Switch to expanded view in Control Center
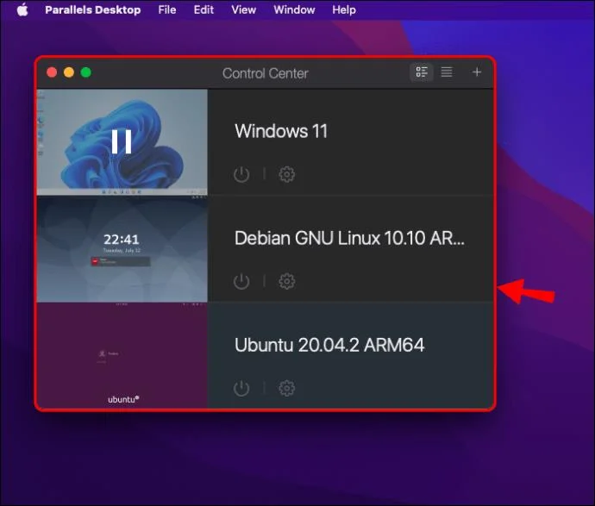The height and width of the screenshot is (506, 595). (422, 72)
